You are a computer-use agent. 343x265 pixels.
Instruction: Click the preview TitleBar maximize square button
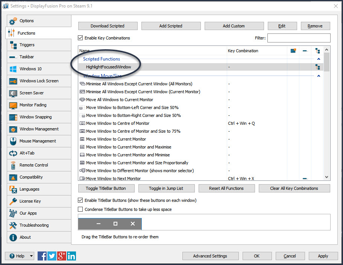click(115, 224)
